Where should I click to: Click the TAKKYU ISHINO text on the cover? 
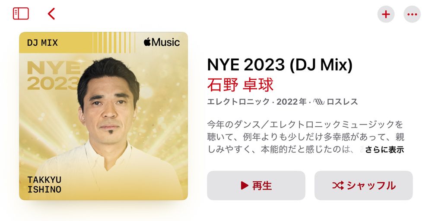44,184
